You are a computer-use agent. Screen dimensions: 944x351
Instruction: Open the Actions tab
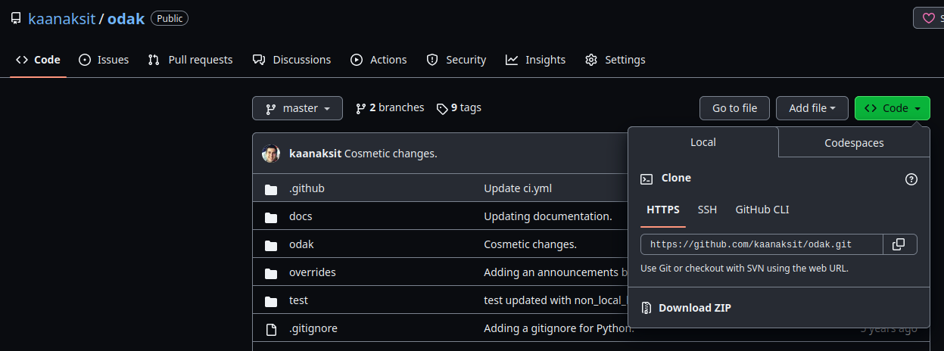pyautogui.click(x=379, y=60)
